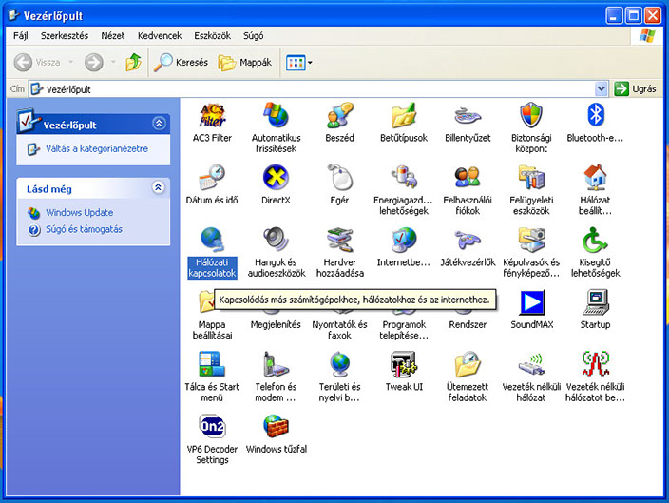Viewport: 669px width, 503px height.
Task: Open the Startup icon
Action: [x=595, y=302]
